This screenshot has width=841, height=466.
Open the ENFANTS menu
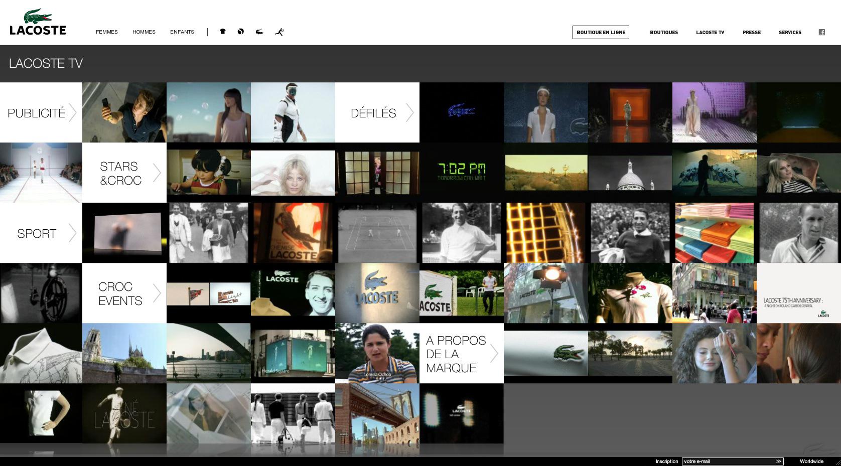point(182,32)
